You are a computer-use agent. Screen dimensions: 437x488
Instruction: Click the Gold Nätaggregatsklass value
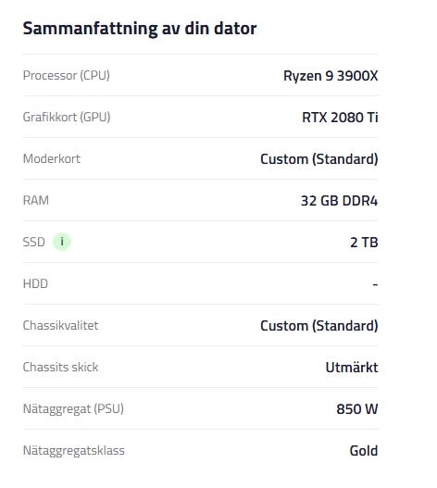click(x=364, y=451)
